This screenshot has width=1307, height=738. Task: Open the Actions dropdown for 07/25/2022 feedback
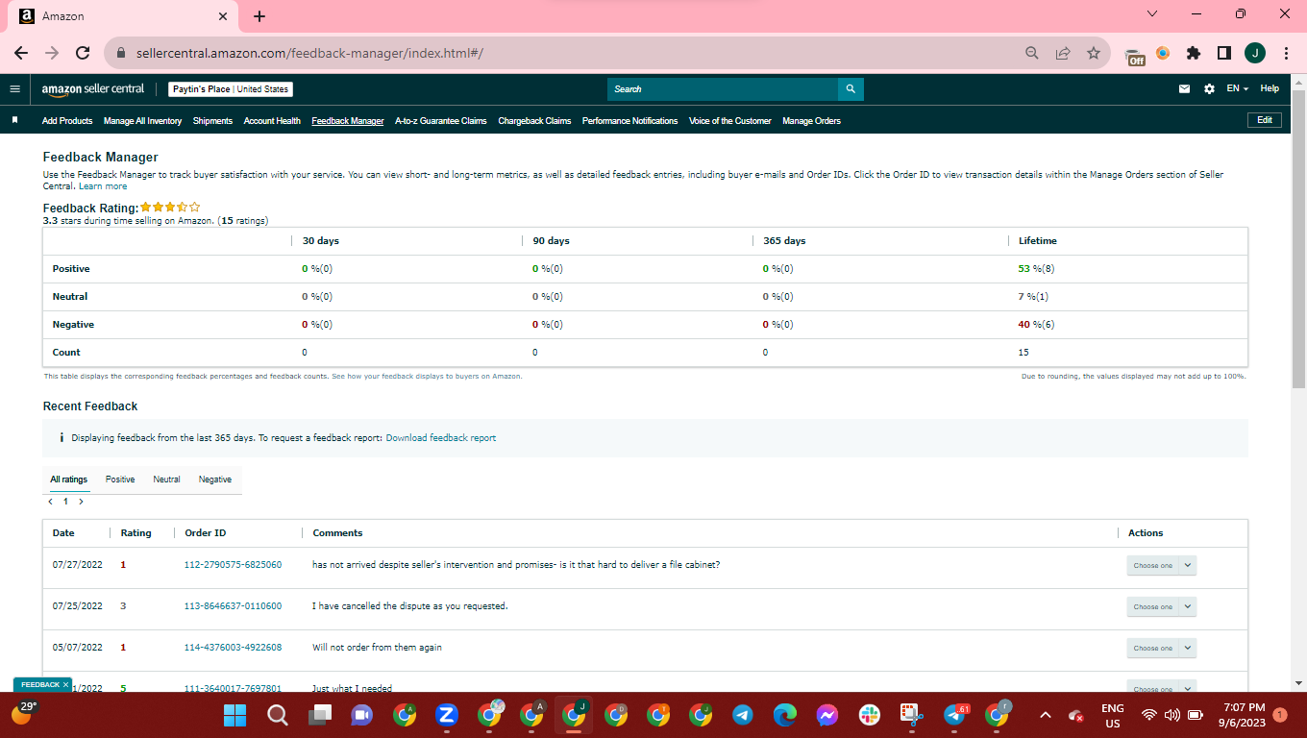coord(1161,606)
